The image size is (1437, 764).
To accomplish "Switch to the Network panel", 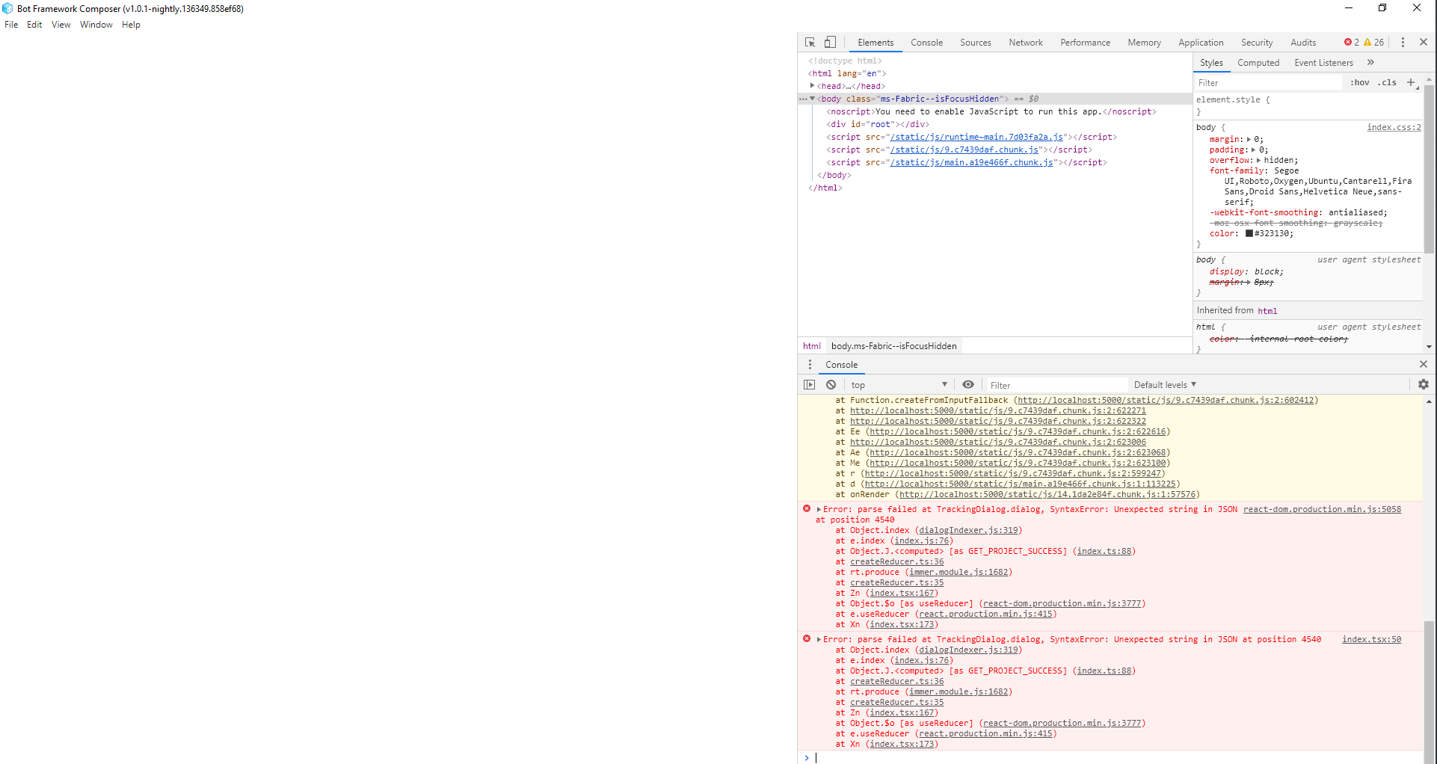I will pyautogui.click(x=1025, y=43).
